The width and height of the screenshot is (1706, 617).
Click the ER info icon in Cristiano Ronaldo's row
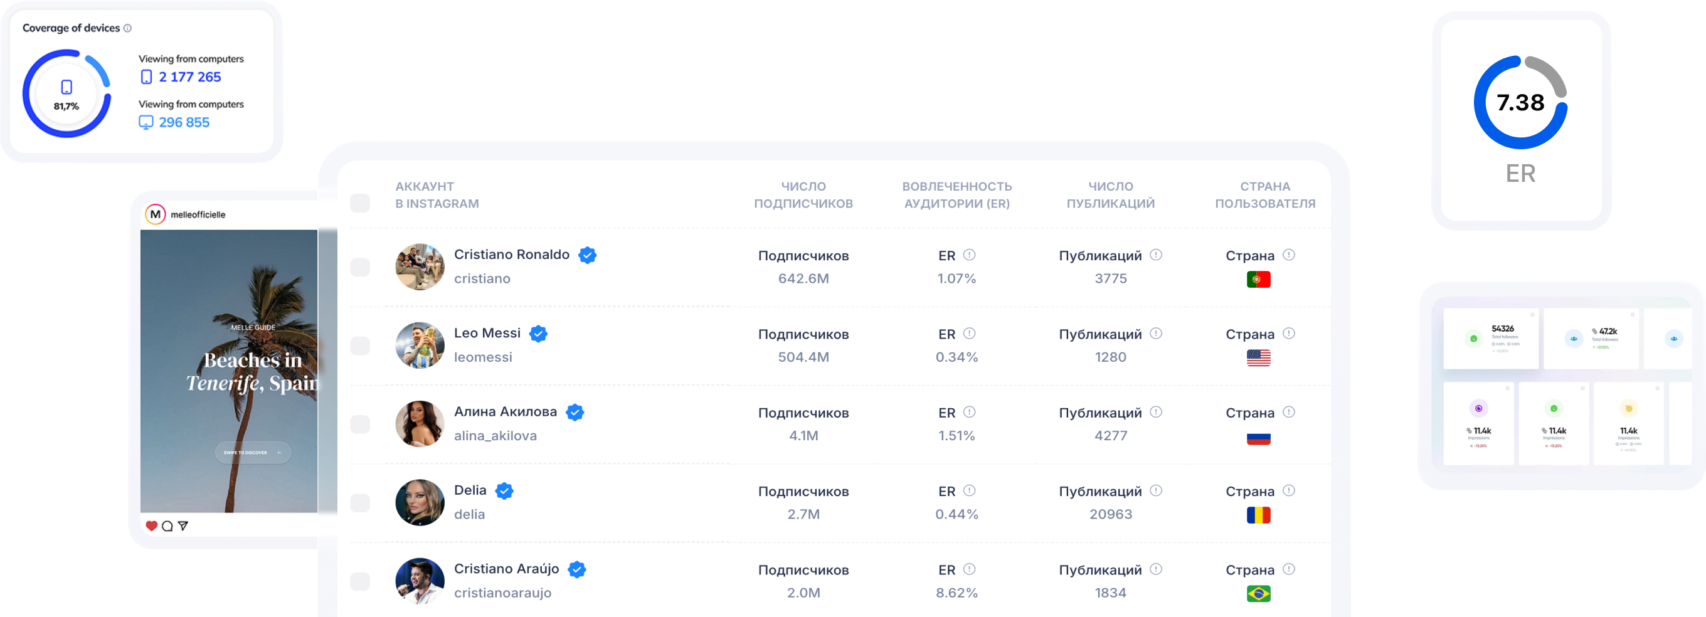(x=969, y=255)
